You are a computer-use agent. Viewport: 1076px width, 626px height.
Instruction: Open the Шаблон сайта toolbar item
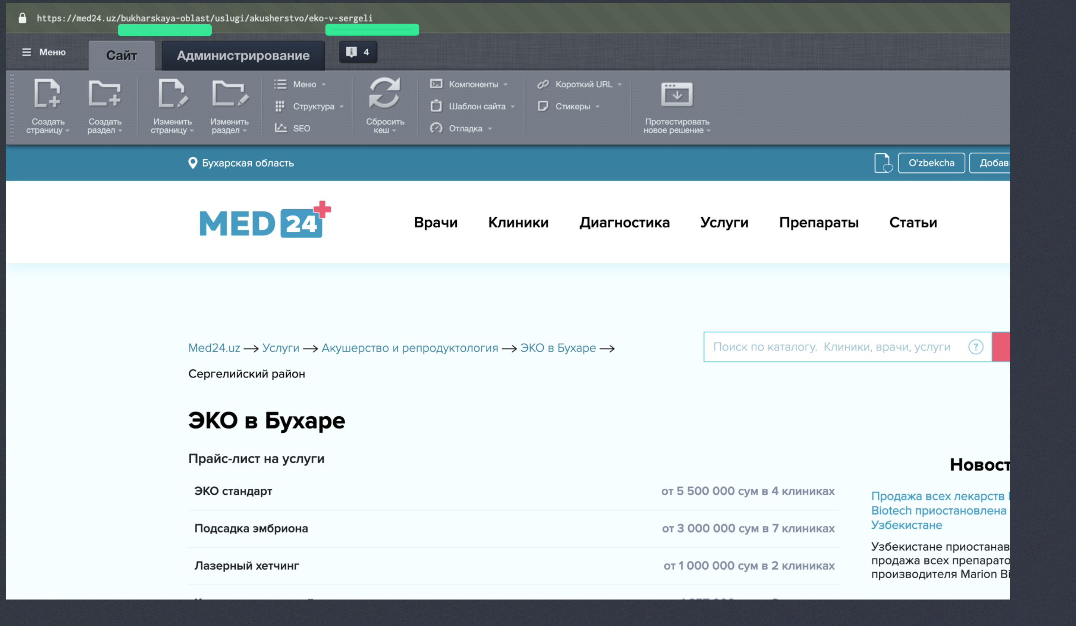[472, 106]
